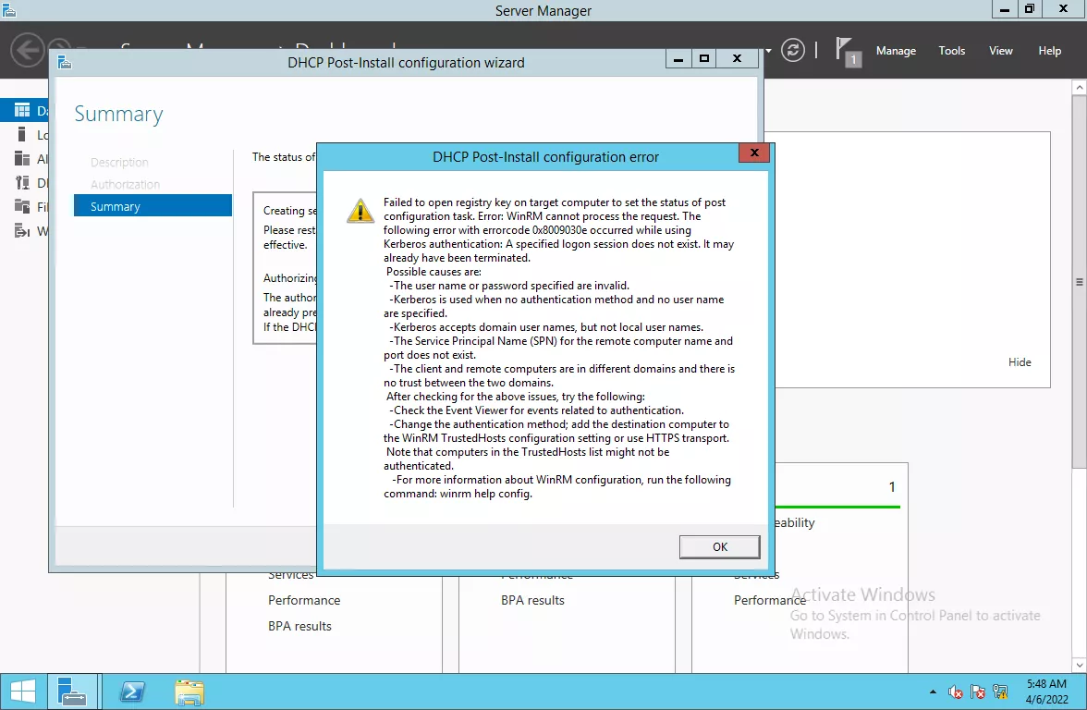Click the Server Manager title bar app icon

9,9
